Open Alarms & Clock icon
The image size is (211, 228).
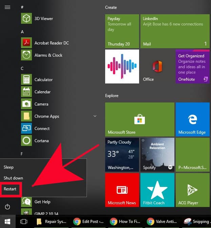coord(26,55)
